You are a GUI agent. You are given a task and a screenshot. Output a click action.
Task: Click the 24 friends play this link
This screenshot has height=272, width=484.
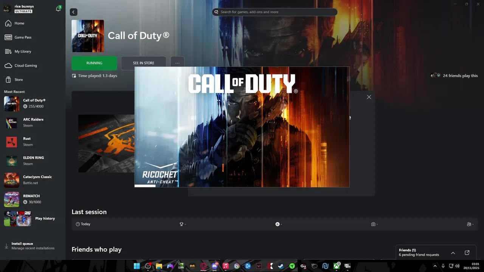pos(454,76)
